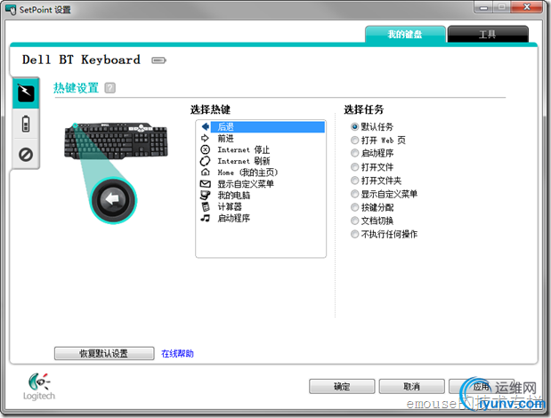551x418 pixels.
Task: Click the 计算器 calculator icon
Action: [x=206, y=206]
